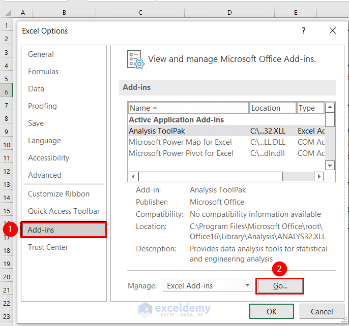Viewport: 349px width, 326px height.
Task: Open Quick Access Toolbar options
Action: (64, 211)
